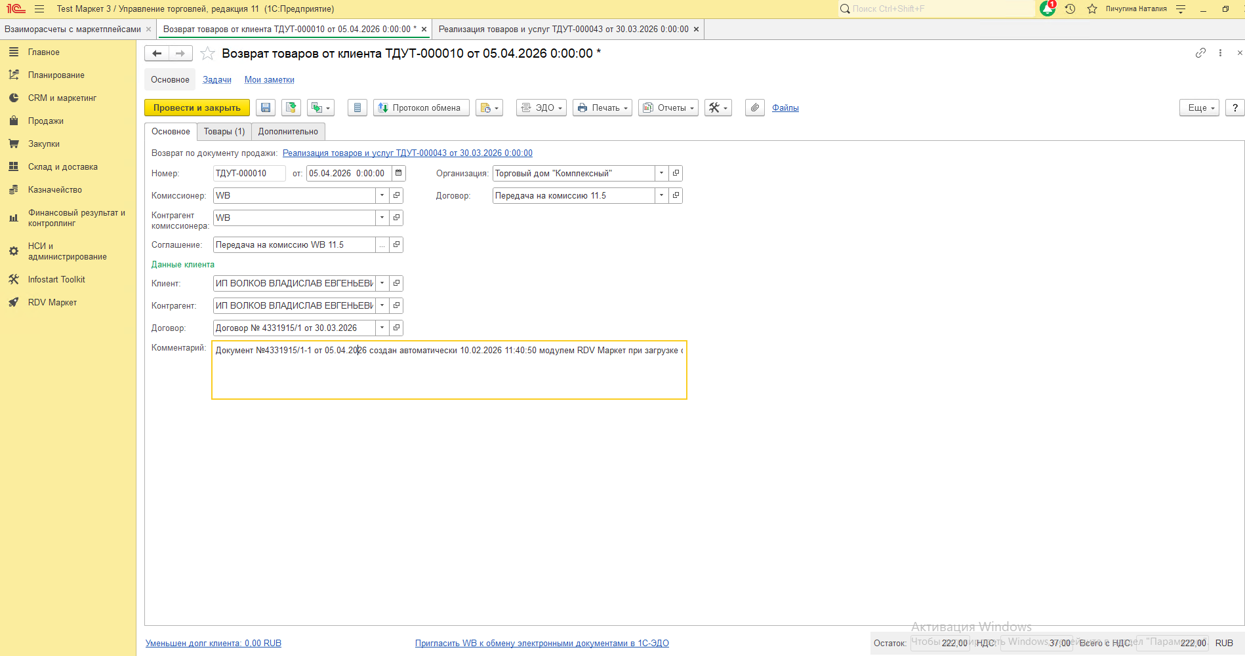Open the Файлы link
Viewport: 1245px width, 656px height.
click(785, 107)
